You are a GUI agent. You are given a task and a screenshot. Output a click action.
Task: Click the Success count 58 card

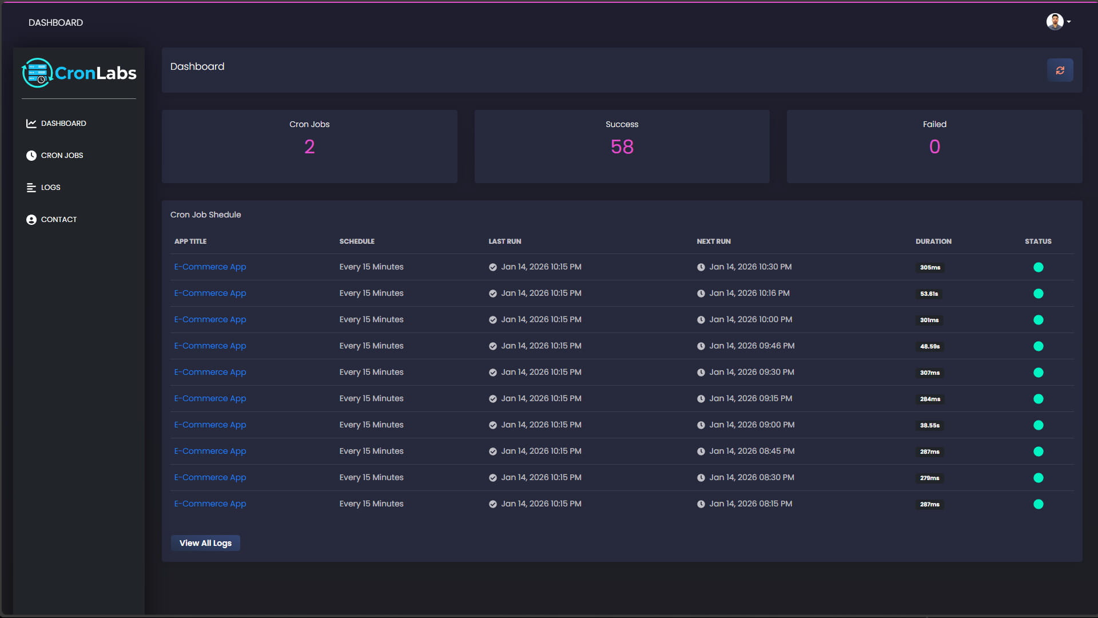pos(622,146)
